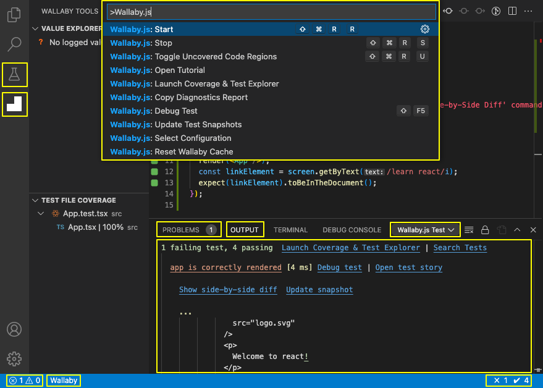
Task: Click the Wallaby status bar item
Action: click(64, 381)
